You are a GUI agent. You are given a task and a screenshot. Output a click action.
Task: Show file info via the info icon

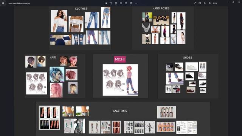pyautogui.click(x=126, y=3)
